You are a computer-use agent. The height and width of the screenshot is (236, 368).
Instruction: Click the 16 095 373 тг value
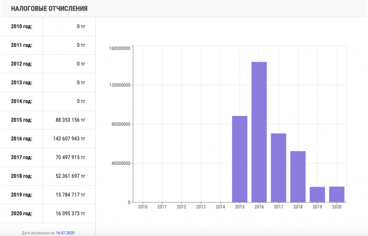[70, 214]
